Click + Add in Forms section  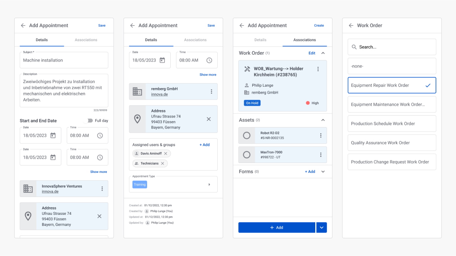(x=310, y=171)
